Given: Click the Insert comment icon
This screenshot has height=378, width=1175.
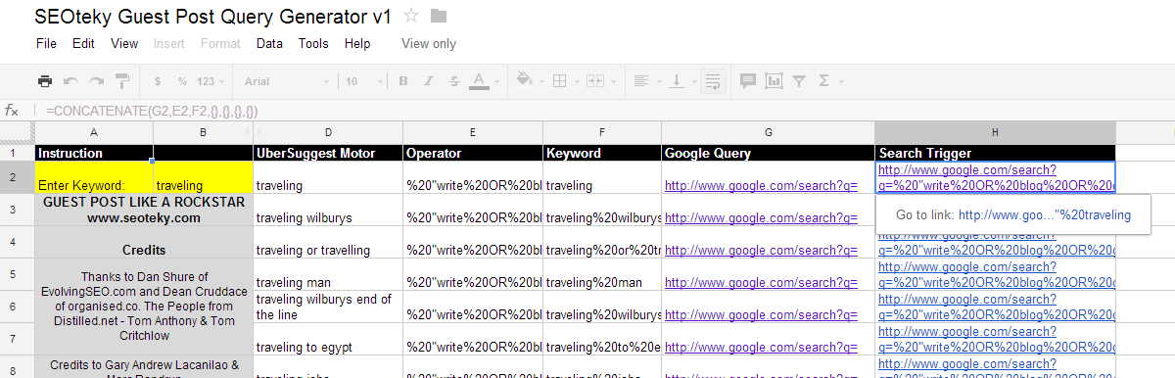Looking at the screenshot, I should [x=748, y=81].
